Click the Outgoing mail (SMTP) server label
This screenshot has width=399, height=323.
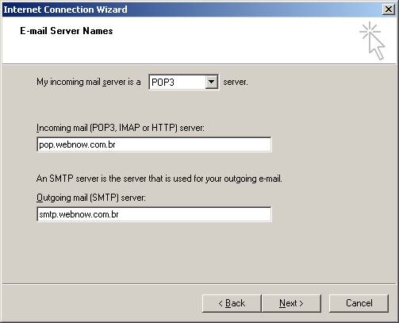(91, 198)
